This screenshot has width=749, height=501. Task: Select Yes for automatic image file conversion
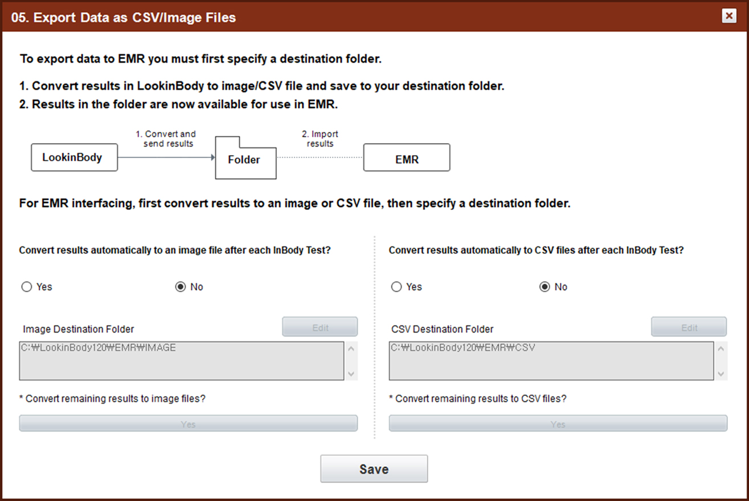pyautogui.click(x=26, y=287)
